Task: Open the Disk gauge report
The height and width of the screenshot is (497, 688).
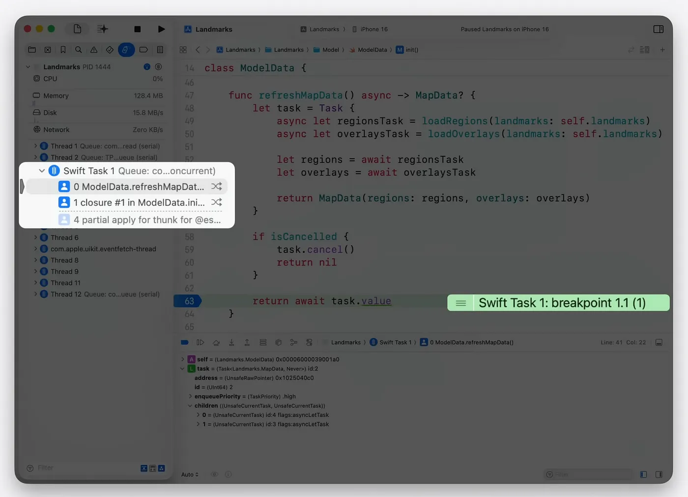Action: coord(98,113)
